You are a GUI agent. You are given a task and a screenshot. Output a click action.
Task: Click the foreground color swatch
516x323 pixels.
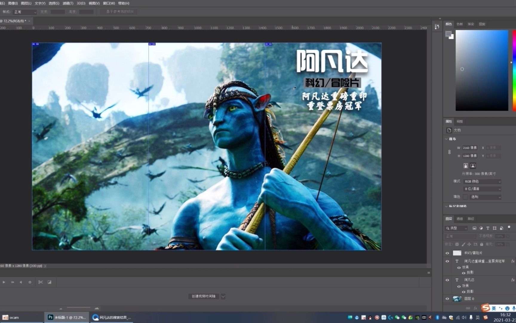coord(448,34)
